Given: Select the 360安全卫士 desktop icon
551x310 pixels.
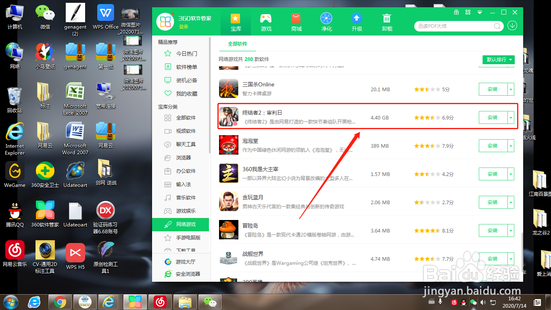Looking at the screenshot, I should pos(45,175).
